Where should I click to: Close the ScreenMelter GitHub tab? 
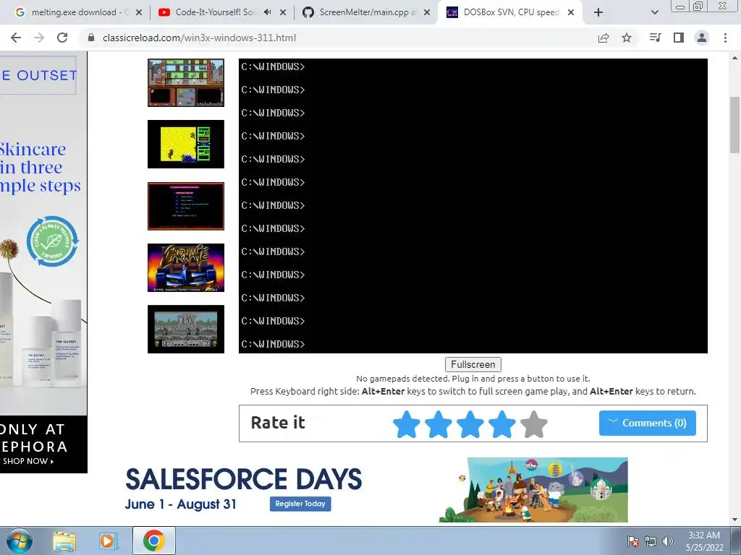click(x=427, y=12)
